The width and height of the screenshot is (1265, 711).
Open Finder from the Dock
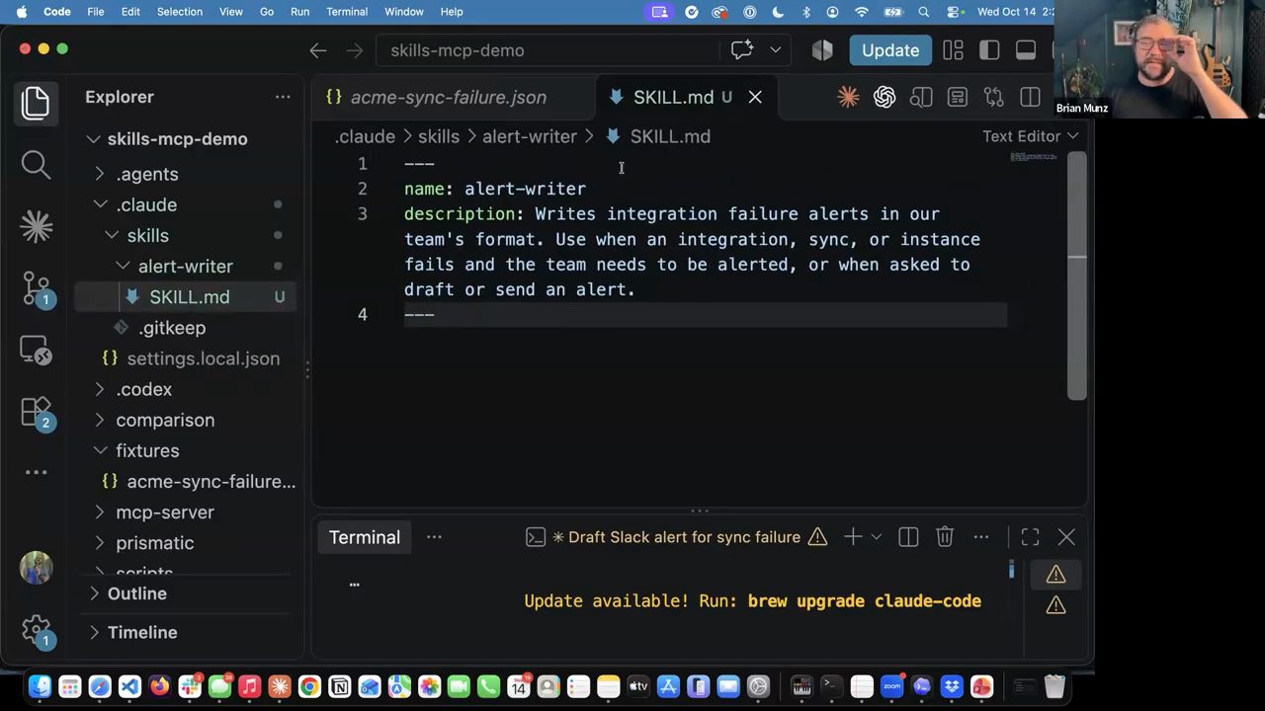tap(40, 686)
